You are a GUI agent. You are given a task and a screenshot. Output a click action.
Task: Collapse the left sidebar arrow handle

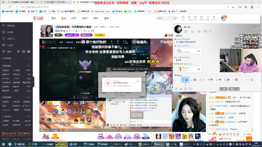(x=33, y=82)
